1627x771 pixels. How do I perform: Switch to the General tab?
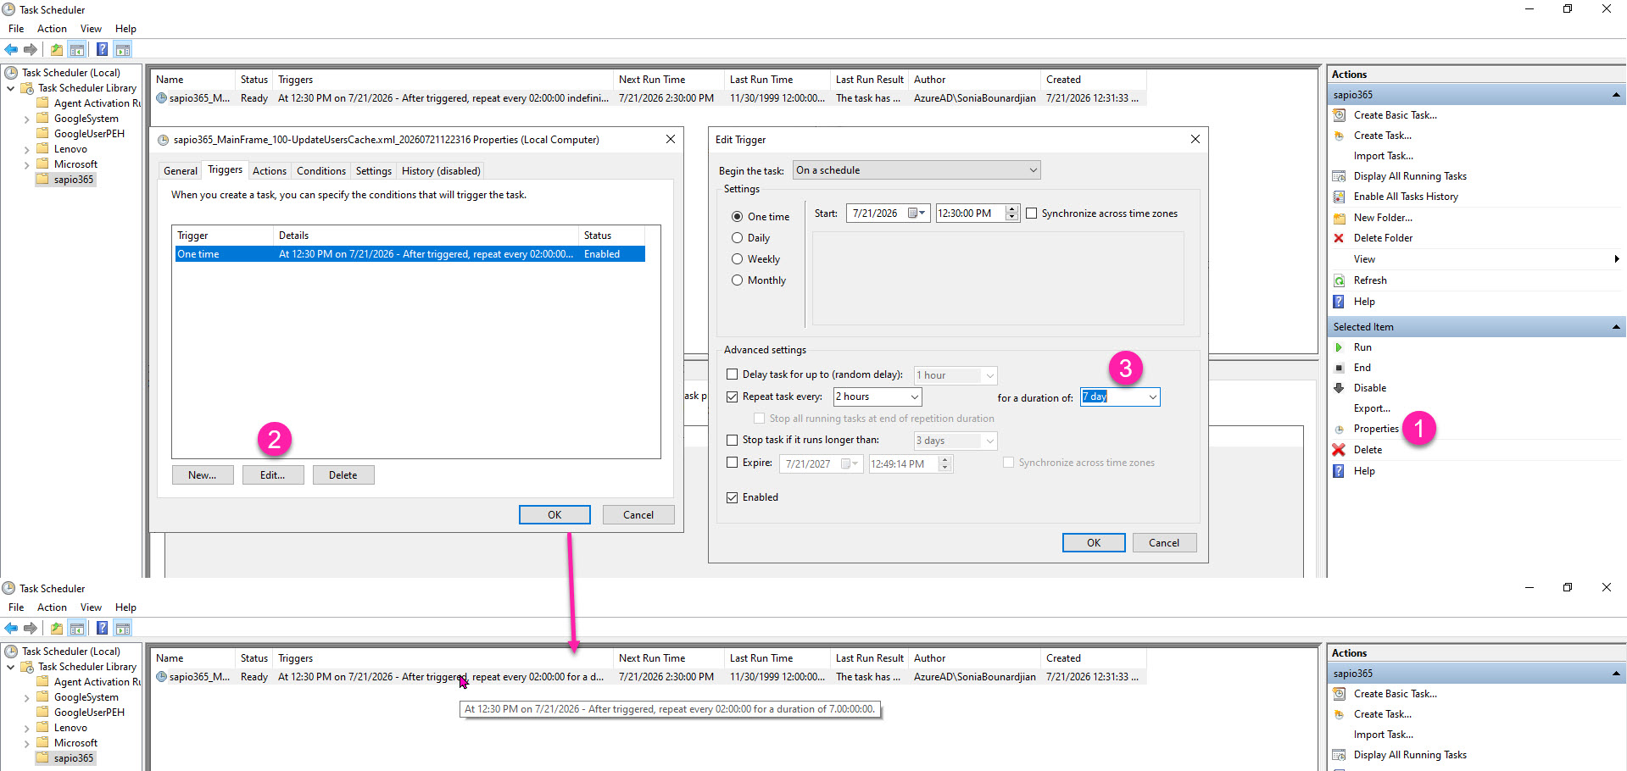tap(180, 171)
